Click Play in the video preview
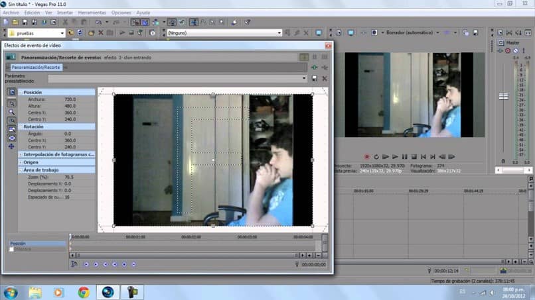535x300 pixels. click(x=395, y=157)
